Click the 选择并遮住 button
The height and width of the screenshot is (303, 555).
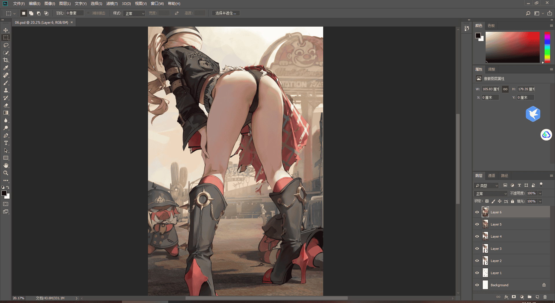(x=226, y=13)
